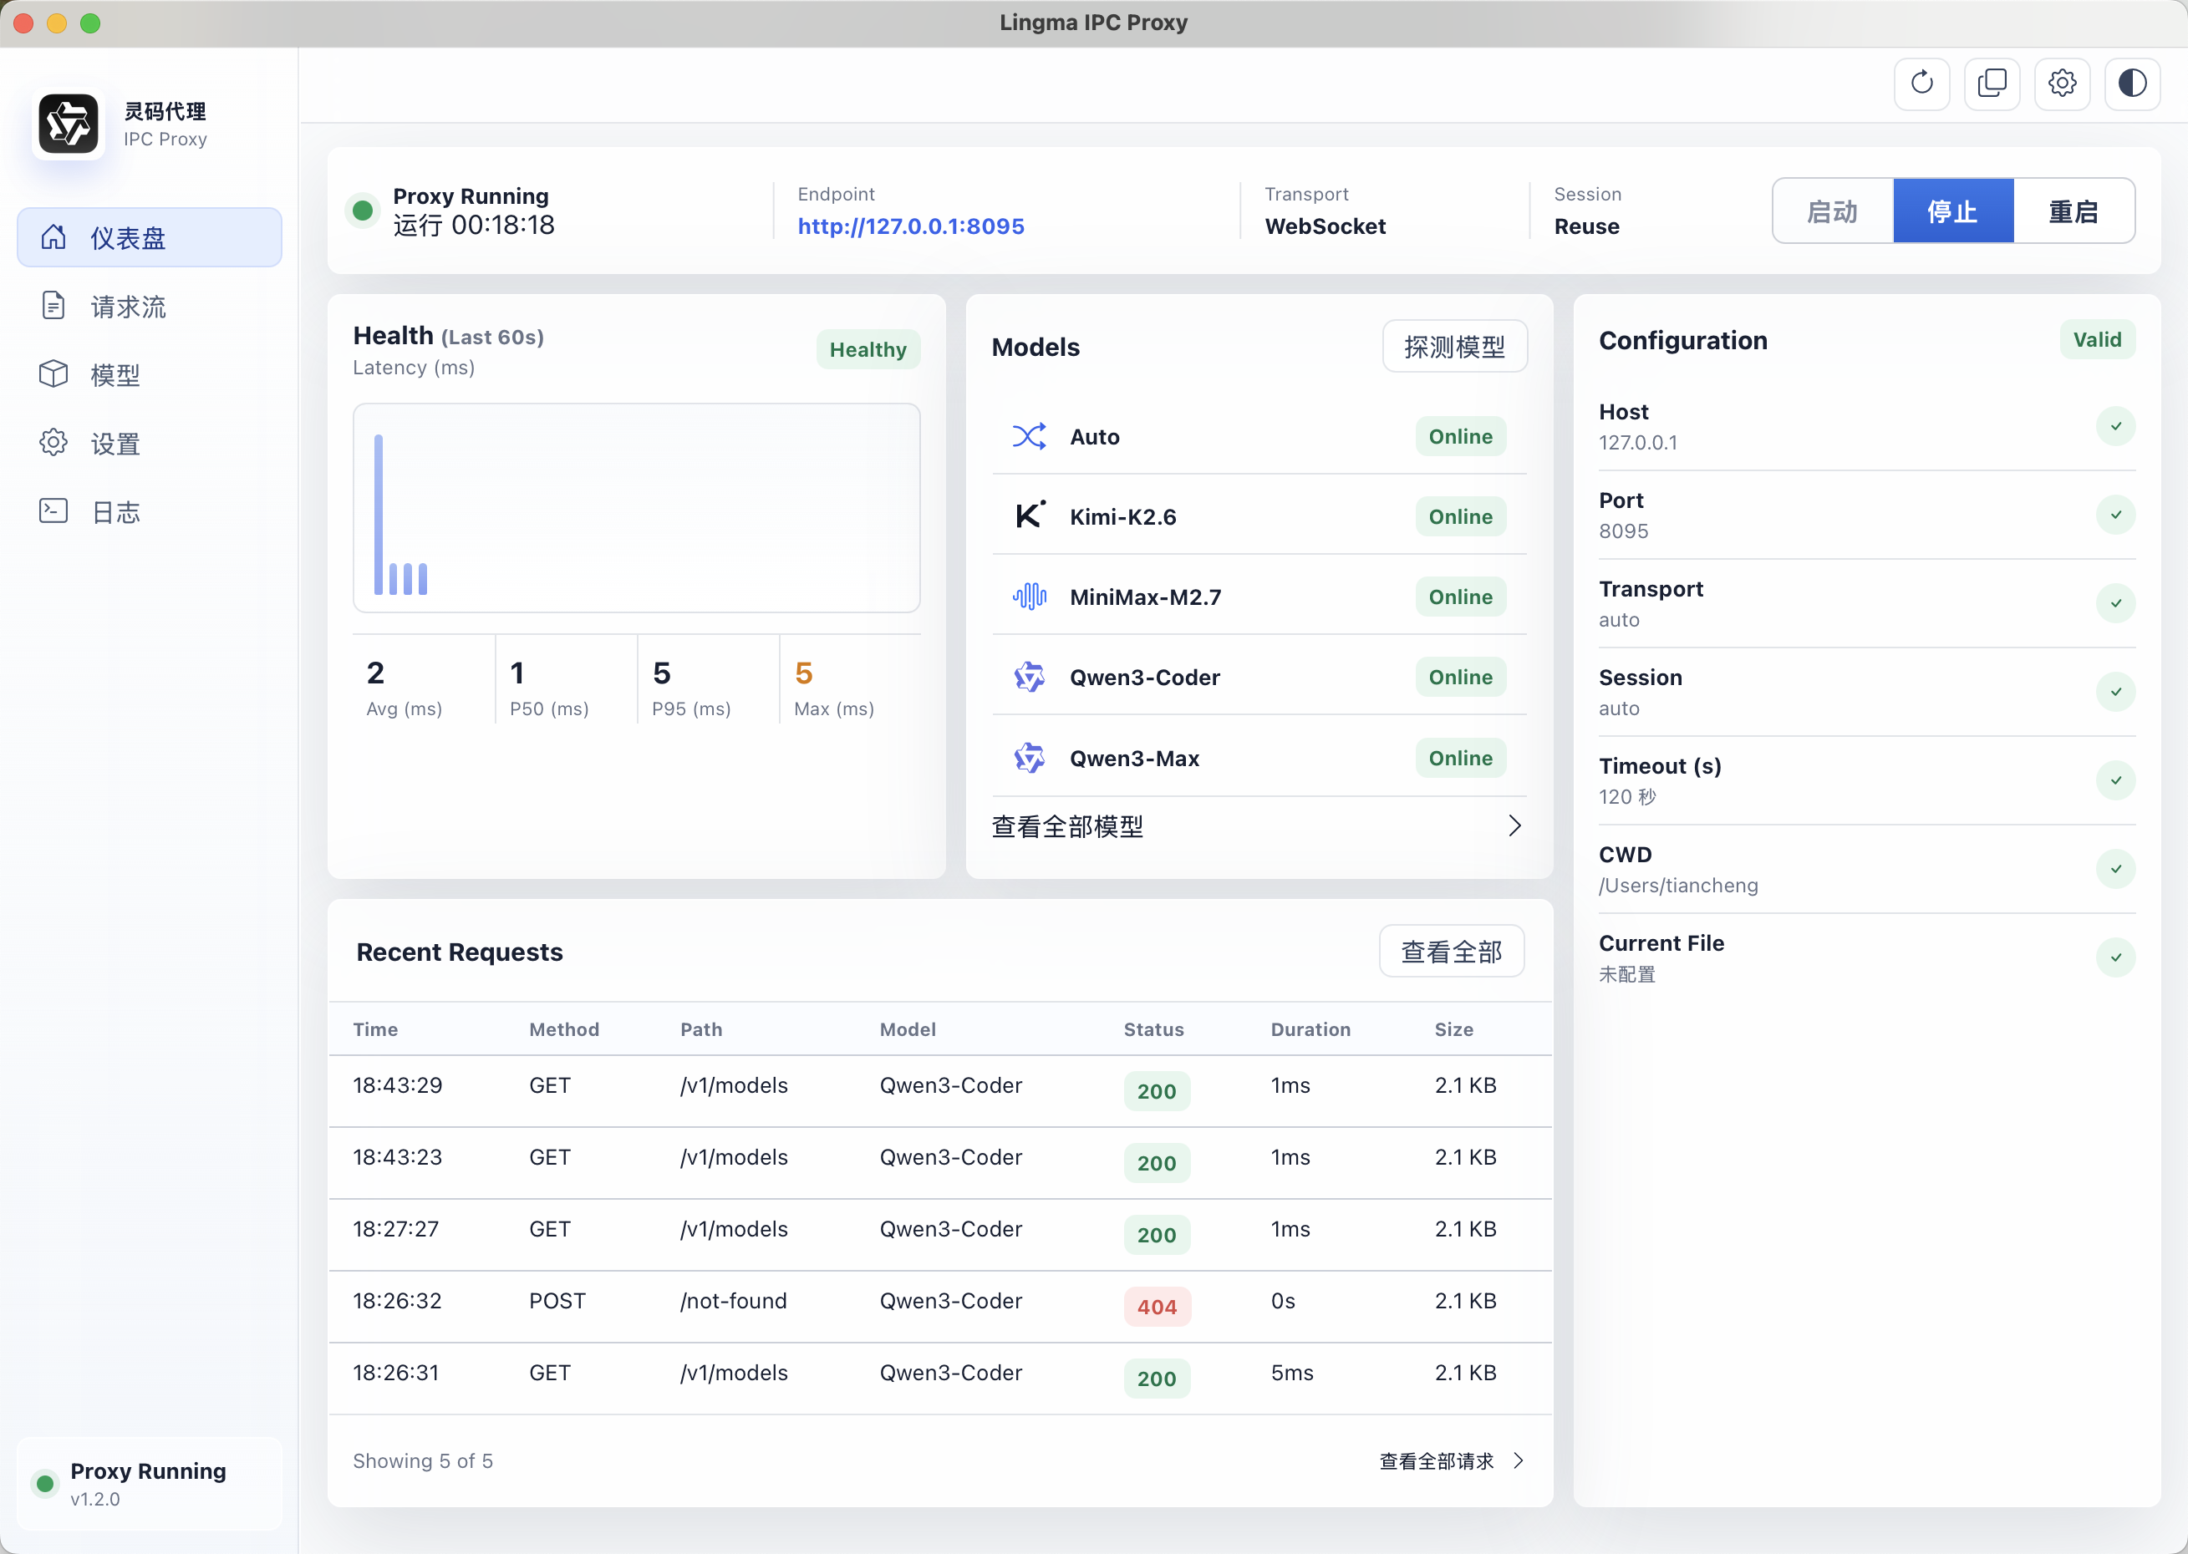The width and height of the screenshot is (2188, 1554).
Task: Click the gear icon beside 设置 in sidebar
Action: 53,443
